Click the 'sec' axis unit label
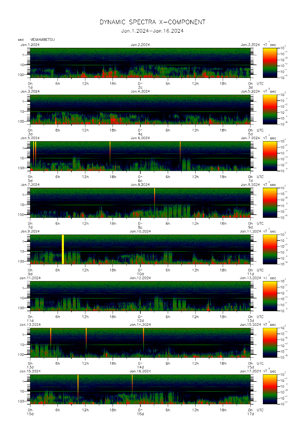The height and width of the screenshot is (439, 305). click(x=21, y=40)
